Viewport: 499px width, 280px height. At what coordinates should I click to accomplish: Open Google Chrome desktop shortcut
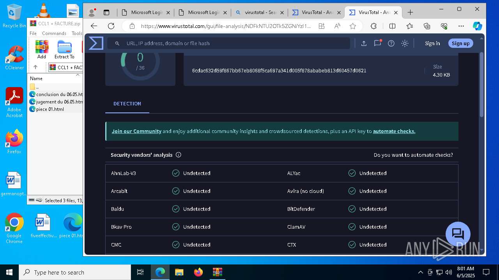point(14,229)
